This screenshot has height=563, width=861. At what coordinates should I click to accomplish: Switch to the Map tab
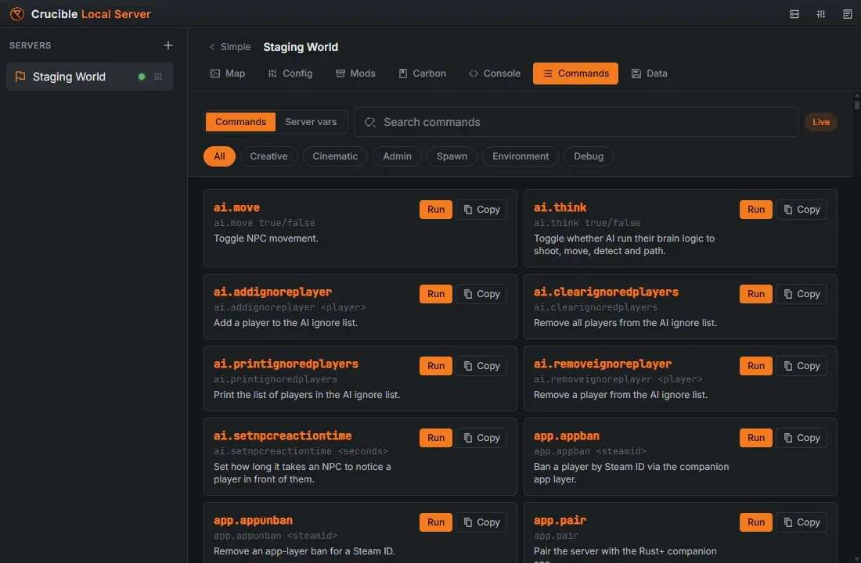[228, 73]
